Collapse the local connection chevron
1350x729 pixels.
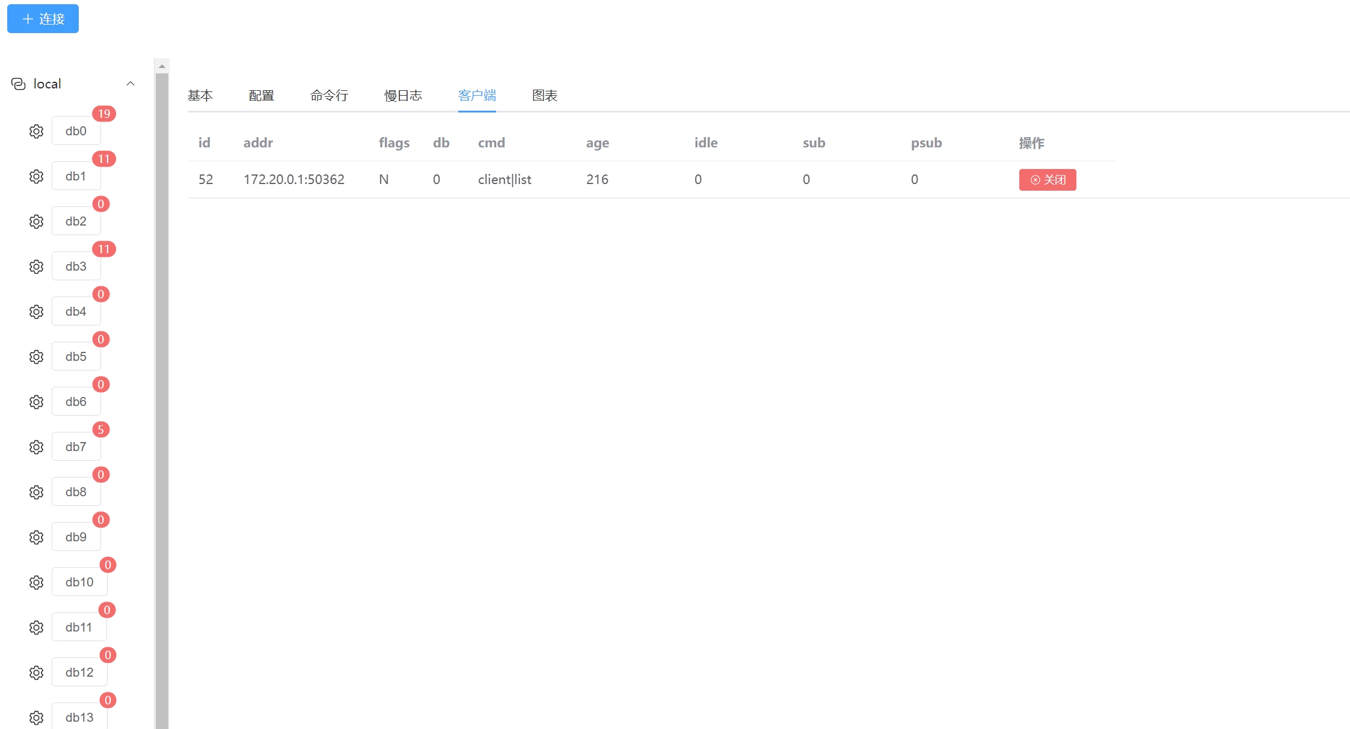coord(130,84)
